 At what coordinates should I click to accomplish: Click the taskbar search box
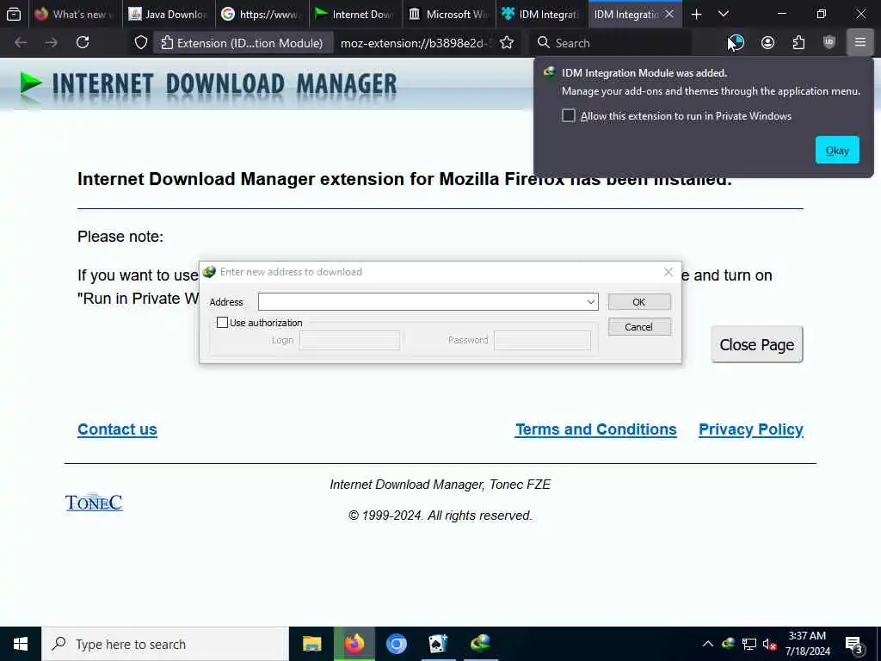coord(165,644)
